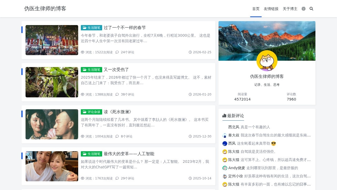Open comment 走到哪里玩到哪里，是舒服的
Screen dimensions: 337x190
click(x=272, y=168)
